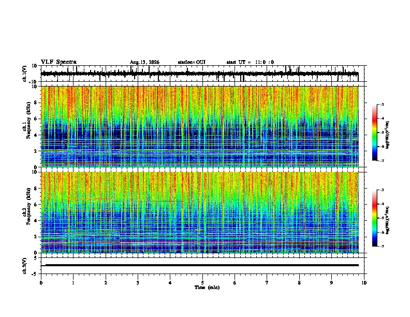This screenshot has height=317, width=410.
Task: Click the "start UT = 11:0 :0" text
Action: click(x=250, y=62)
